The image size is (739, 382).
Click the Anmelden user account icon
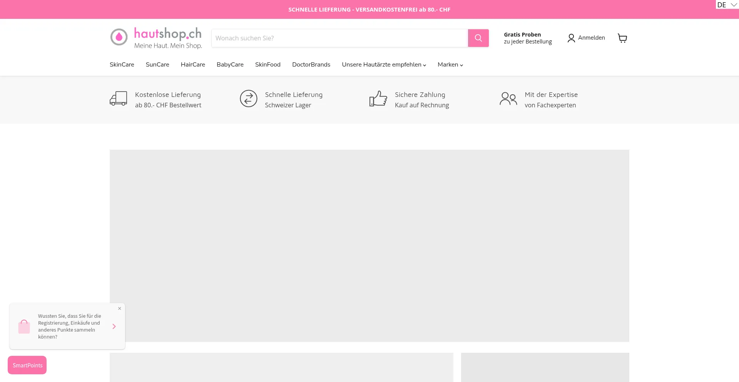point(571,38)
